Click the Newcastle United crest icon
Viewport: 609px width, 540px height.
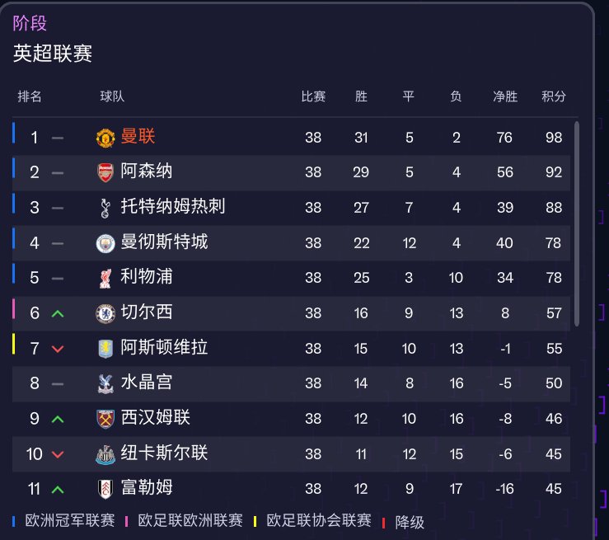105,453
